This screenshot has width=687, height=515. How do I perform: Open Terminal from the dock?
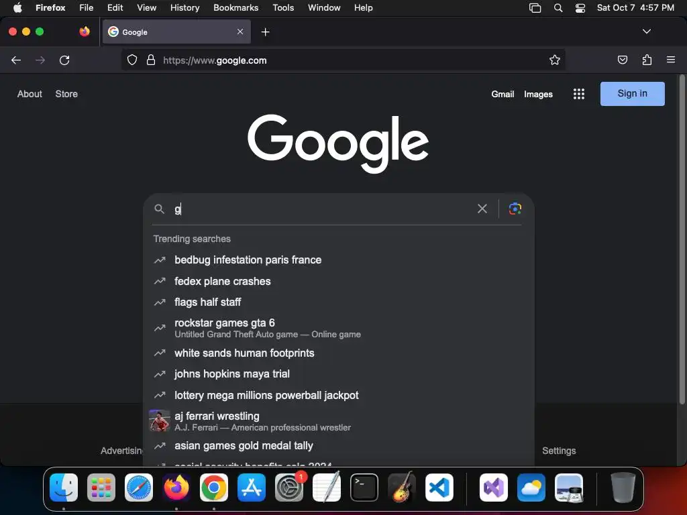(364, 487)
